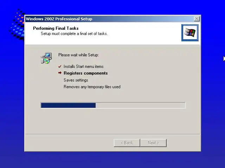This screenshot has height=168, width=225.
Task: Click the greyed-out Back button
Action: click(x=127, y=143)
